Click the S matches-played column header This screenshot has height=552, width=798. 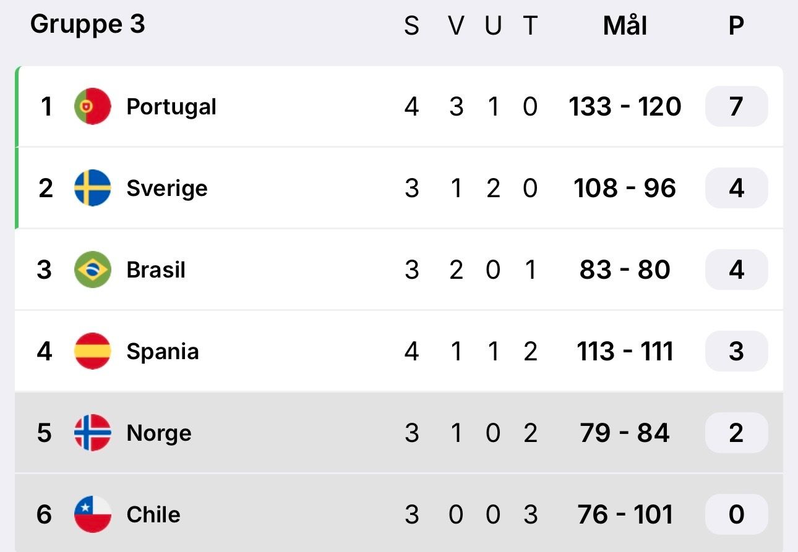411,26
